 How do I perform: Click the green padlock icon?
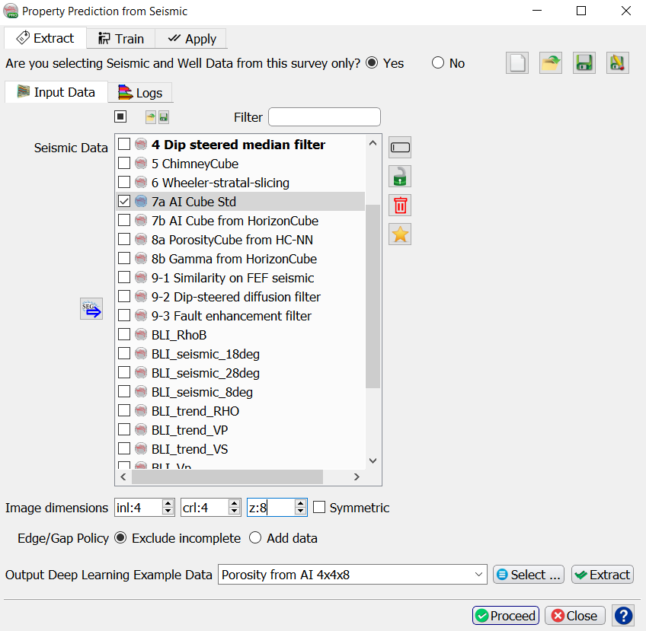point(400,176)
